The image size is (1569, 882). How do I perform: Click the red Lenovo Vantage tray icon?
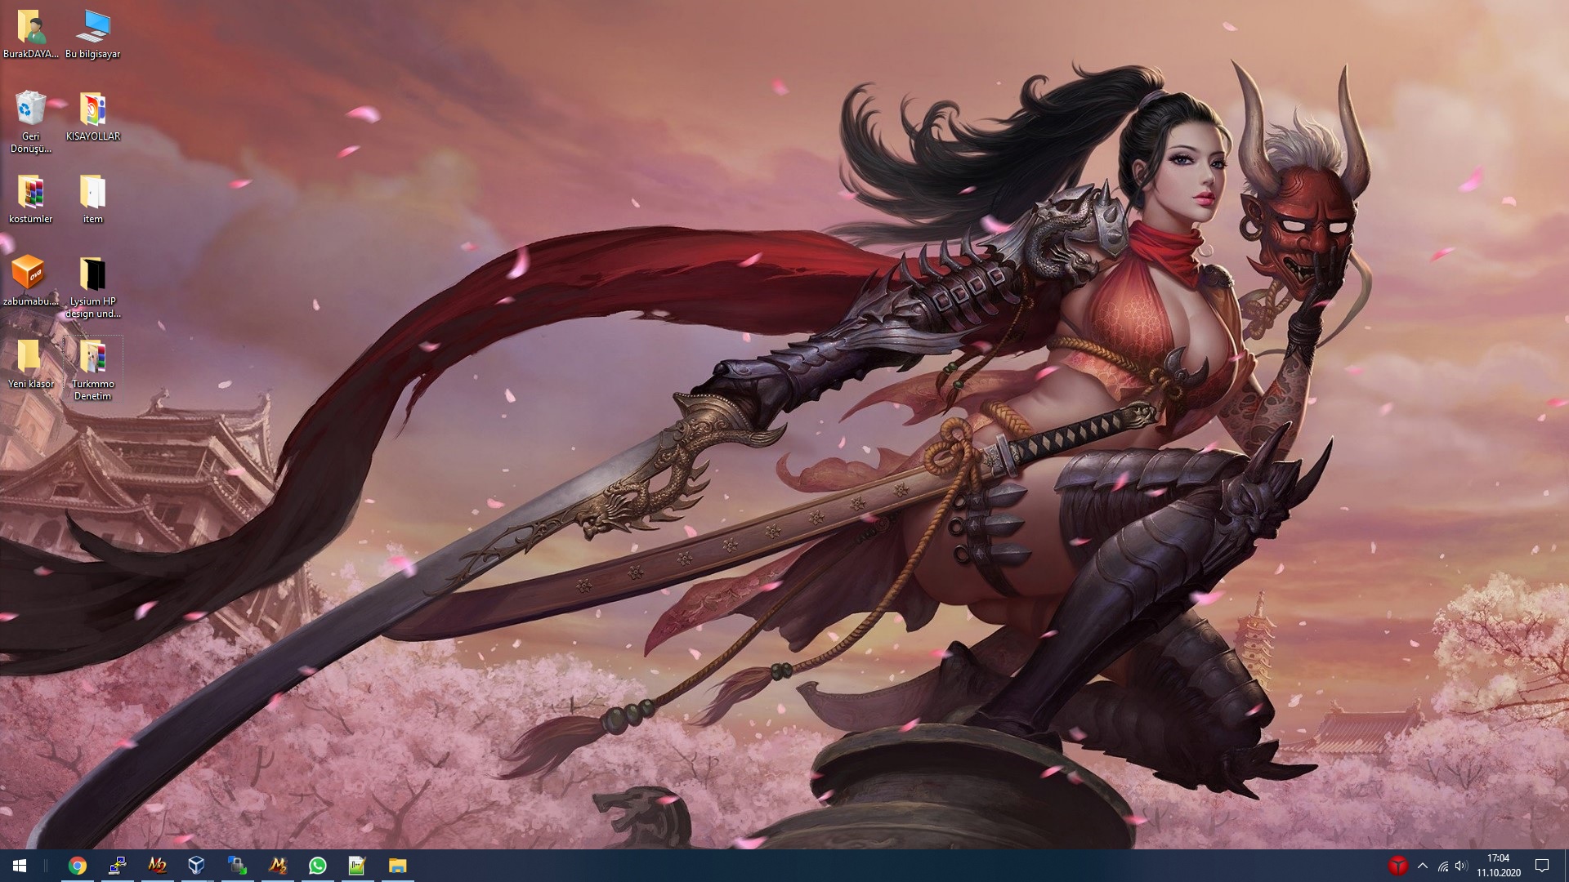[x=1397, y=866]
